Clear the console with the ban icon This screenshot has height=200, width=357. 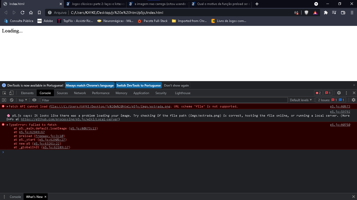12,100
